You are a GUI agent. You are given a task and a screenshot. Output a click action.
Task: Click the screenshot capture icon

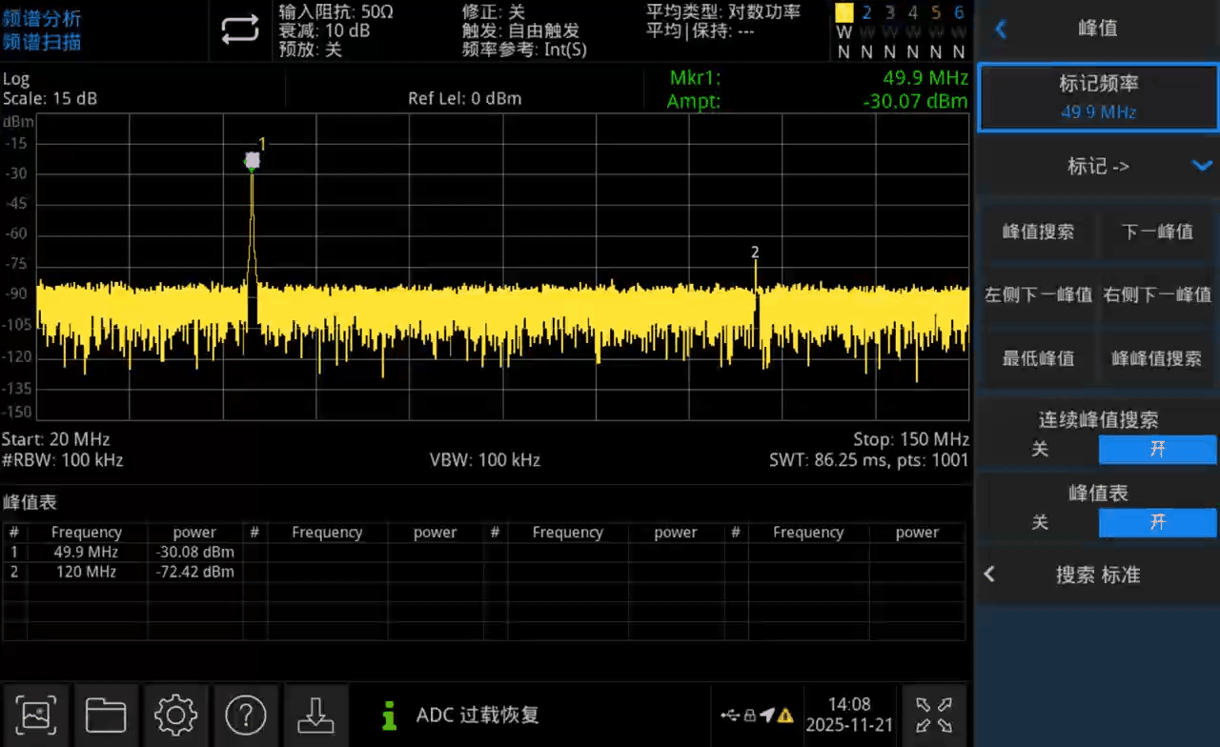point(35,714)
